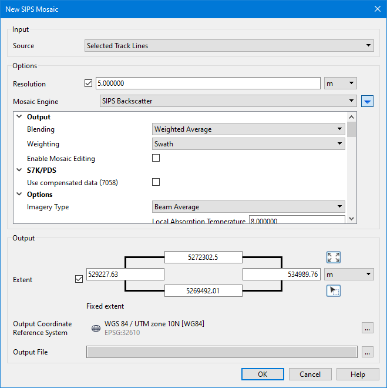This screenshot has height=388, width=387.
Task: Click the Output File browse button
Action: [x=368, y=352]
